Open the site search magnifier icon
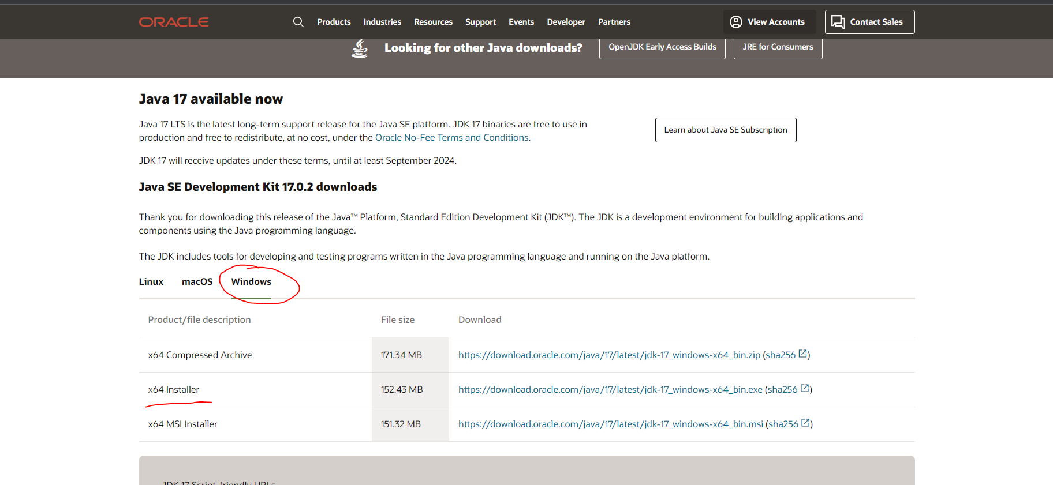 (x=298, y=22)
